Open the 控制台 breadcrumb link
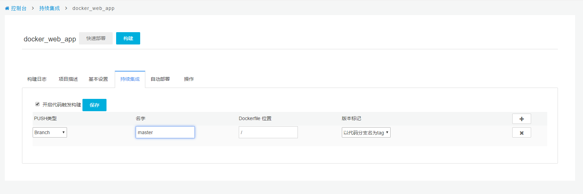The image size is (583, 194). (19, 8)
